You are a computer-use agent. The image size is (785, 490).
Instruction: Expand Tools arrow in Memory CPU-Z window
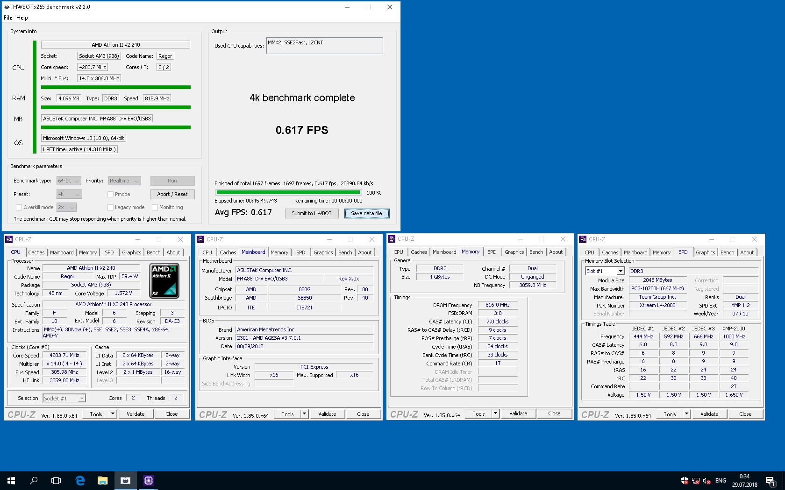click(495, 413)
